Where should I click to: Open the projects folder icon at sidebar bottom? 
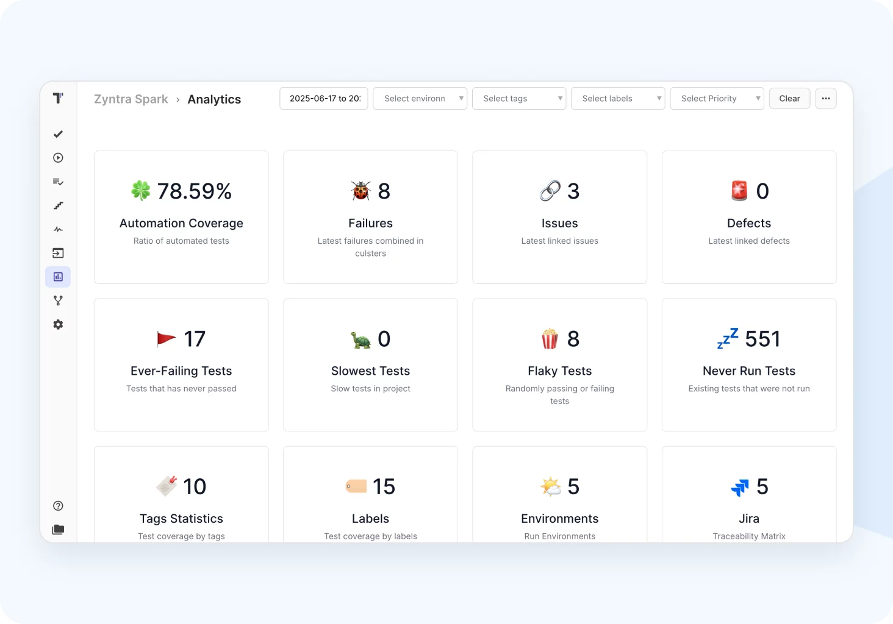(58, 530)
